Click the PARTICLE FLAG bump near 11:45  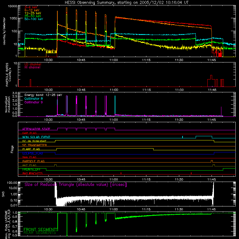pyautogui.click(x=212, y=161)
